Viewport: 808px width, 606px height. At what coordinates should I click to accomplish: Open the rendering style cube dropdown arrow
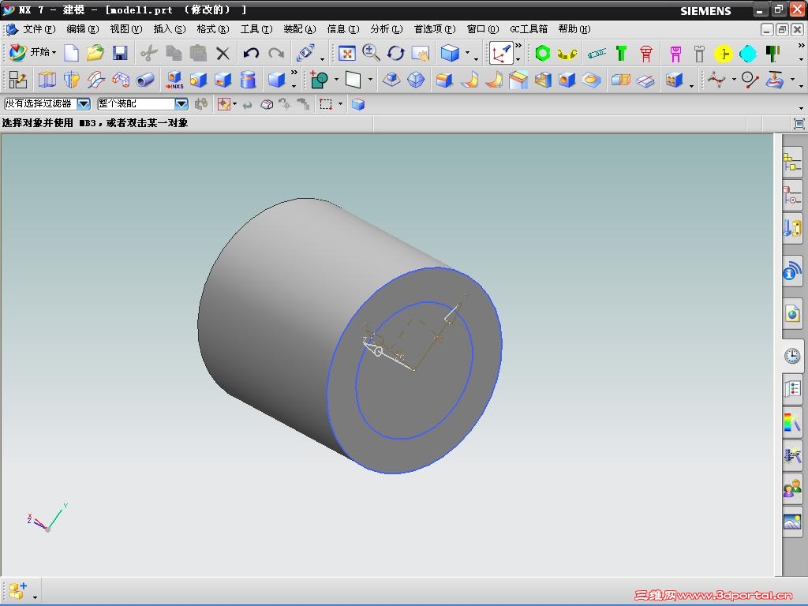[467, 54]
